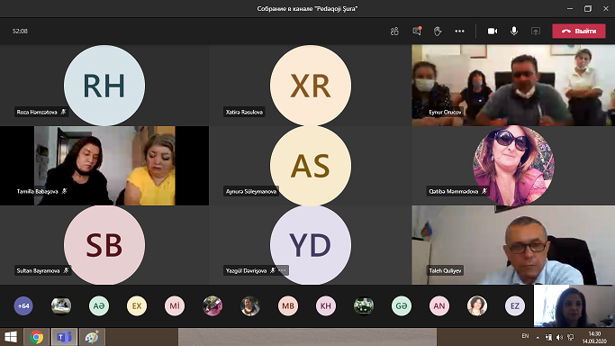The width and height of the screenshot is (615, 346).
Task: Leave the meeting with the red button
Action: [x=579, y=31]
